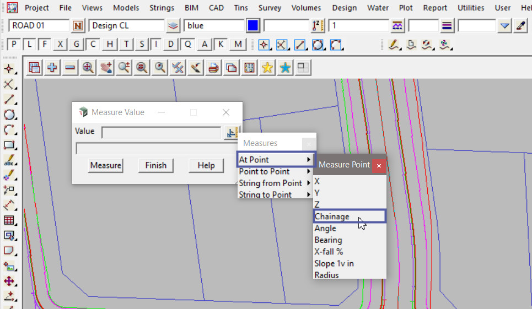Toggle the X snap button
This screenshot has height=309, width=532.
point(60,44)
